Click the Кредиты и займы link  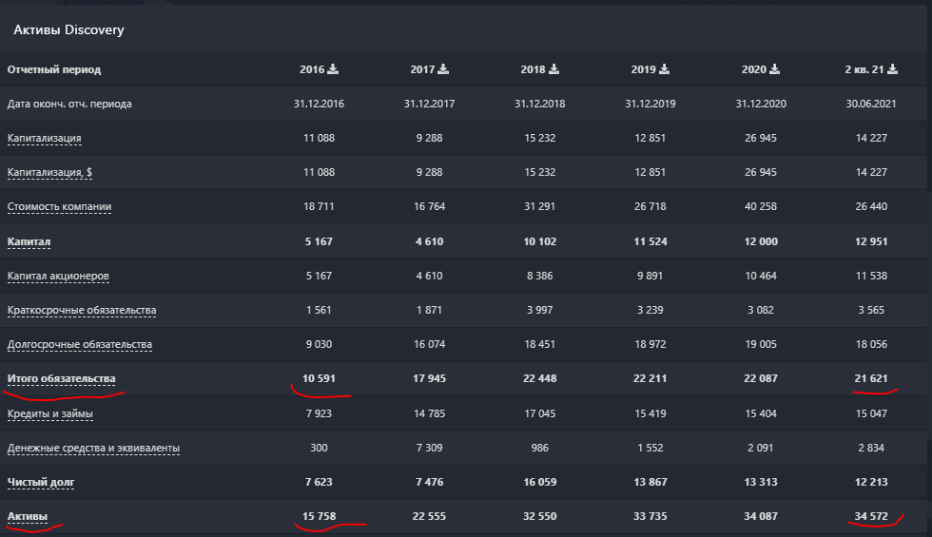pos(49,413)
